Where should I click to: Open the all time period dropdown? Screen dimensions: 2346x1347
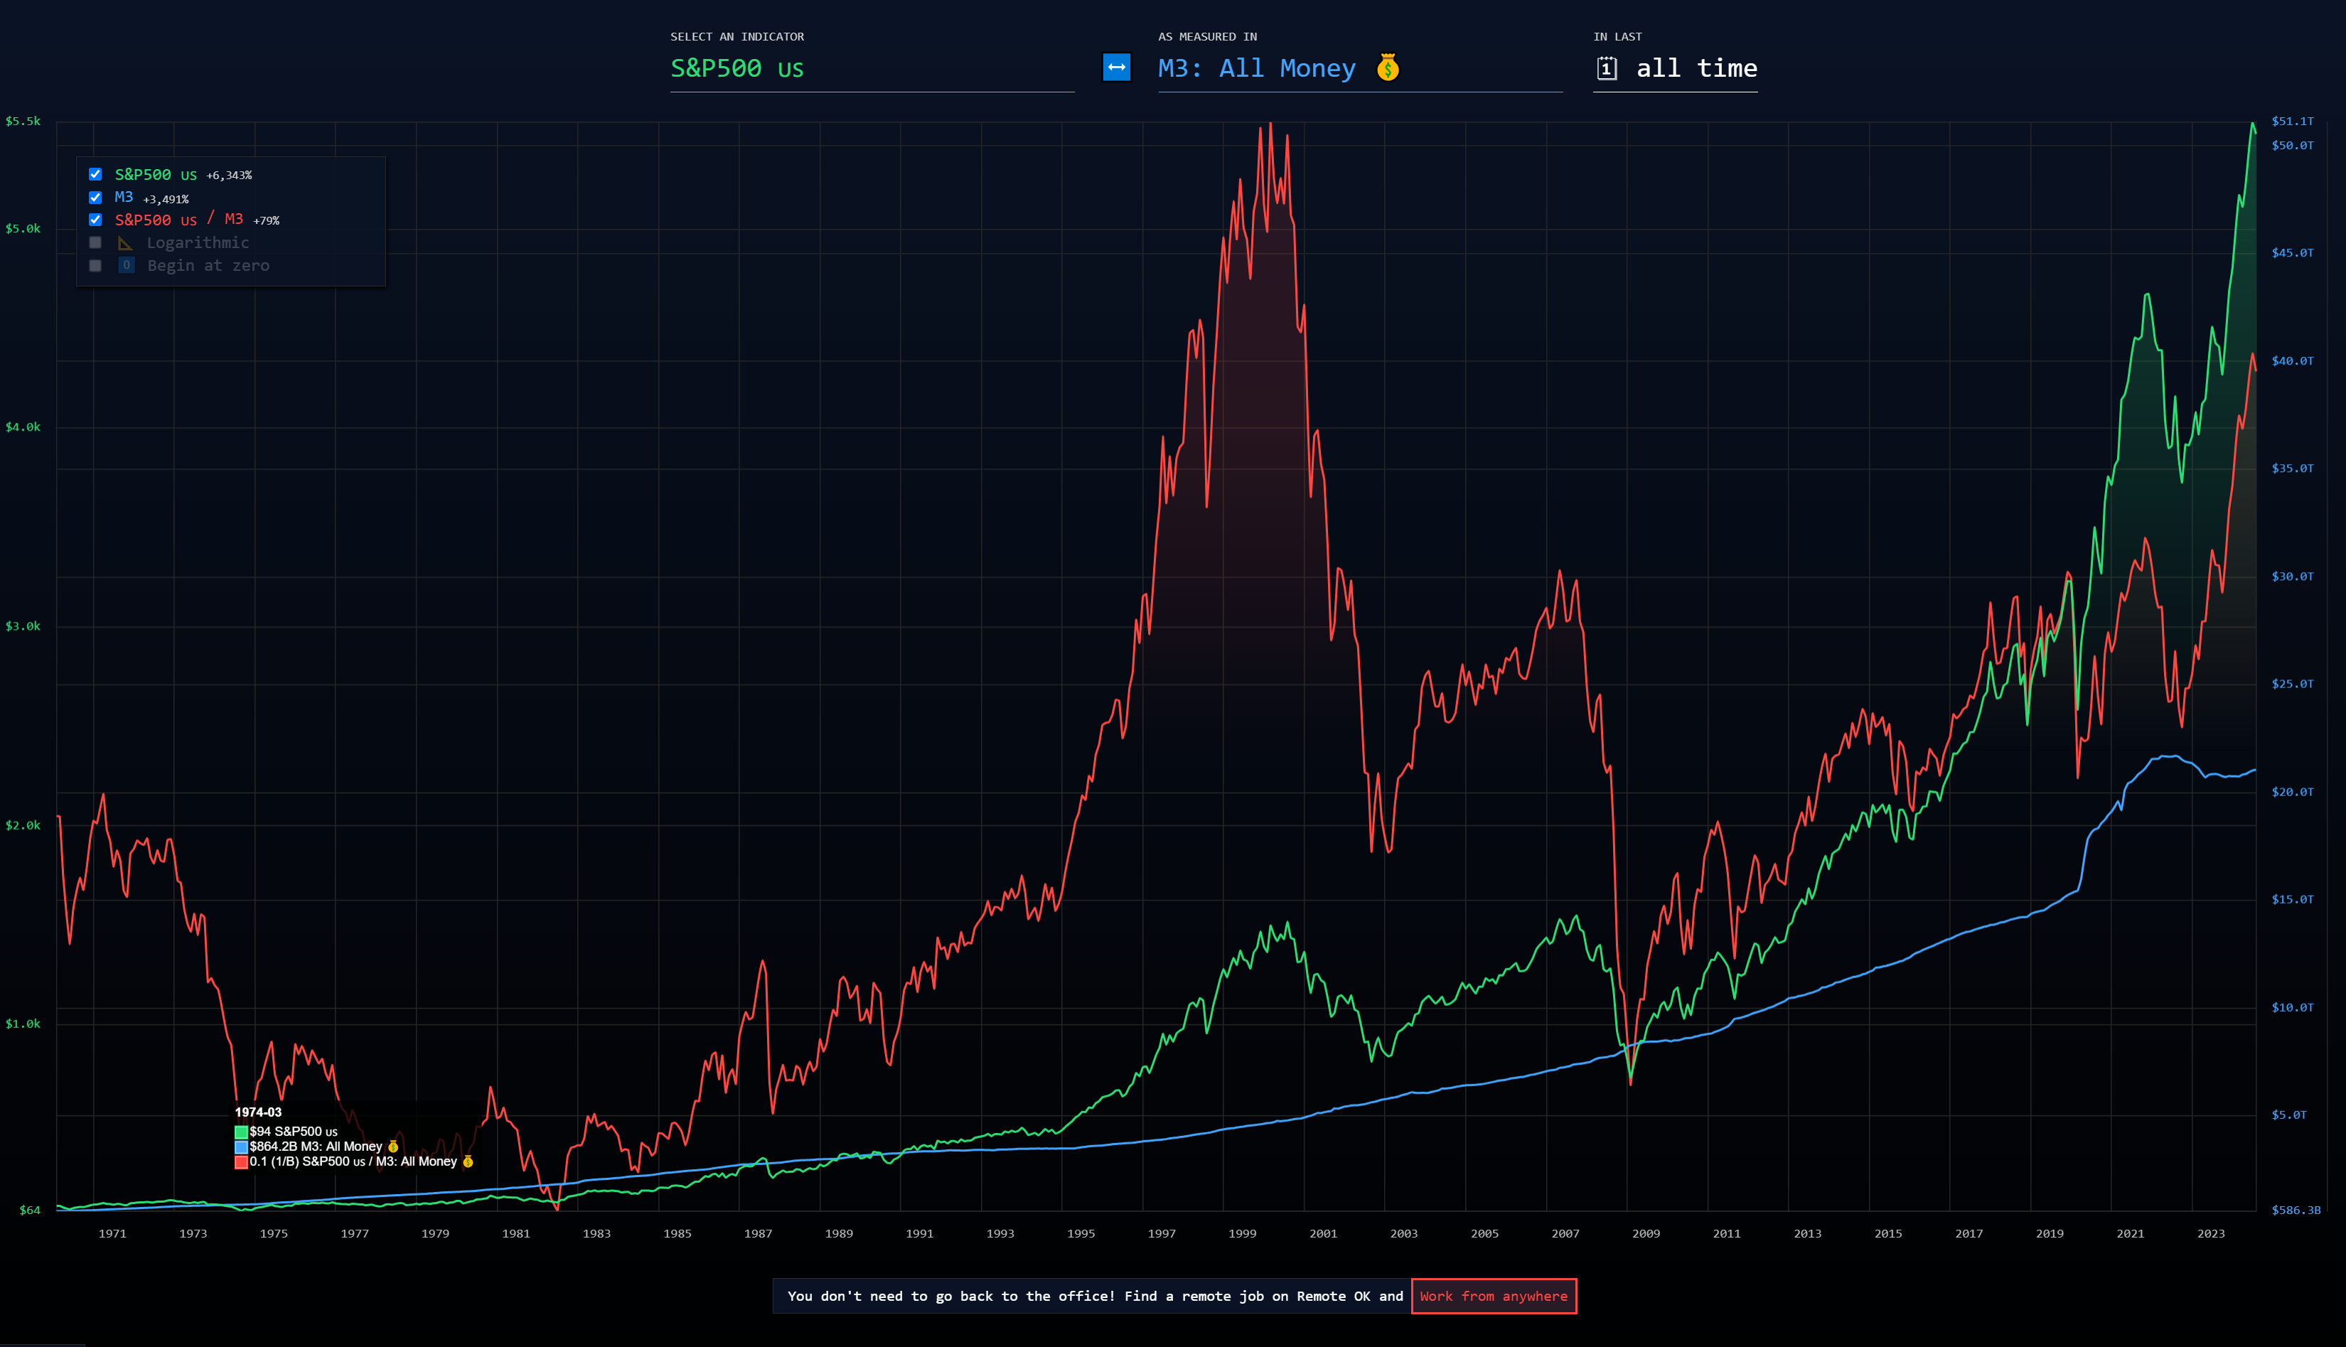click(1696, 68)
